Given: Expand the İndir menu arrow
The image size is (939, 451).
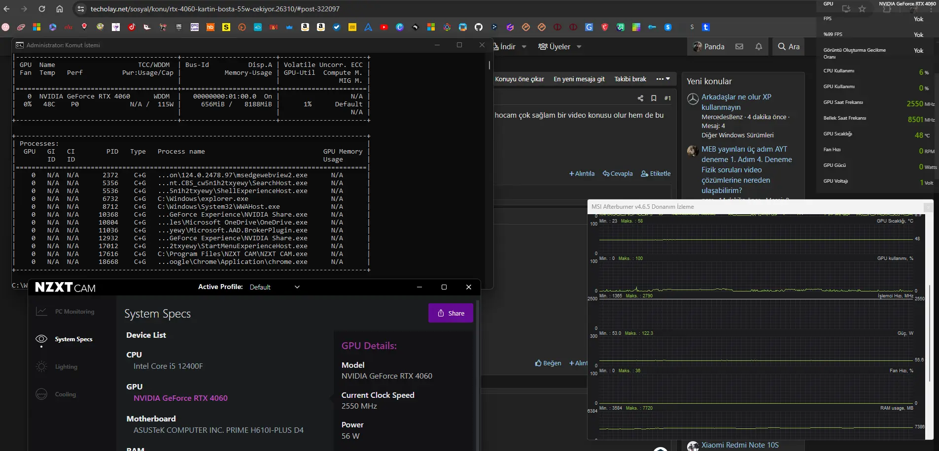Looking at the screenshot, I should 524,47.
